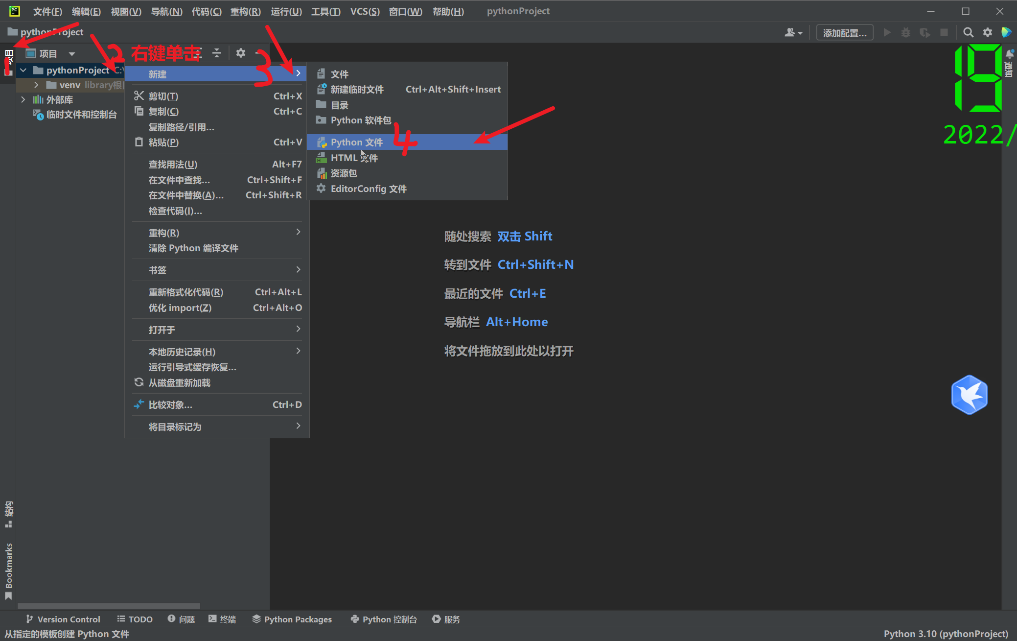Image resolution: width=1017 pixels, height=641 pixels.
Task: Click the Run arrow icon in toolbar
Action: pyautogui.click(x=887, y=32)
